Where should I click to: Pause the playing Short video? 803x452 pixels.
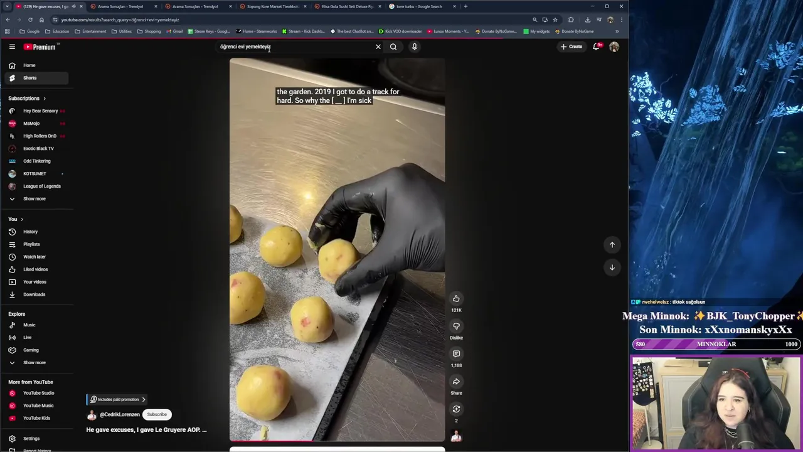(x=337, y=249)
